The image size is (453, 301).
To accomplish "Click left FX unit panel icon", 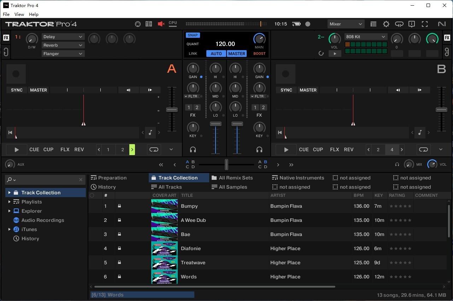I will [x=6, y=38].
